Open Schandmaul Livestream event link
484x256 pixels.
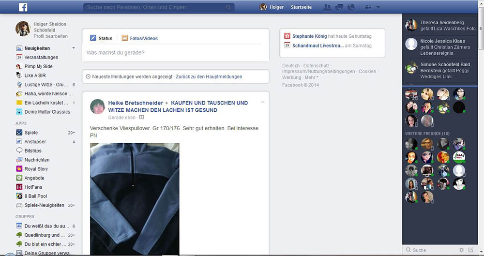pyautogui.click(x=318, y=45)
